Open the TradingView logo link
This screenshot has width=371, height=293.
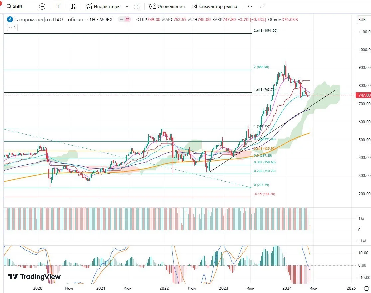pos(34,277)
